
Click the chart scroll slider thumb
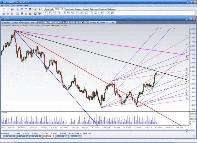[187, 130]
